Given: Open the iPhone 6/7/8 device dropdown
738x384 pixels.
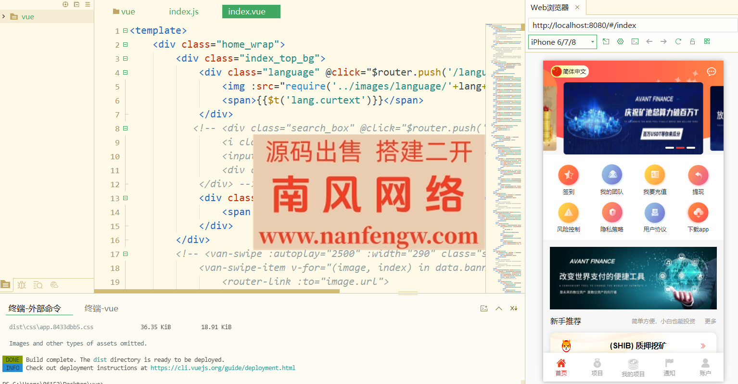Looking at the screenshot, I should click(562, 42).
